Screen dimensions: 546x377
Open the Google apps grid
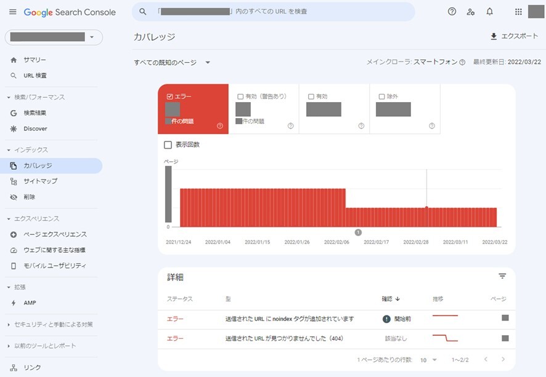coord(518,12)
